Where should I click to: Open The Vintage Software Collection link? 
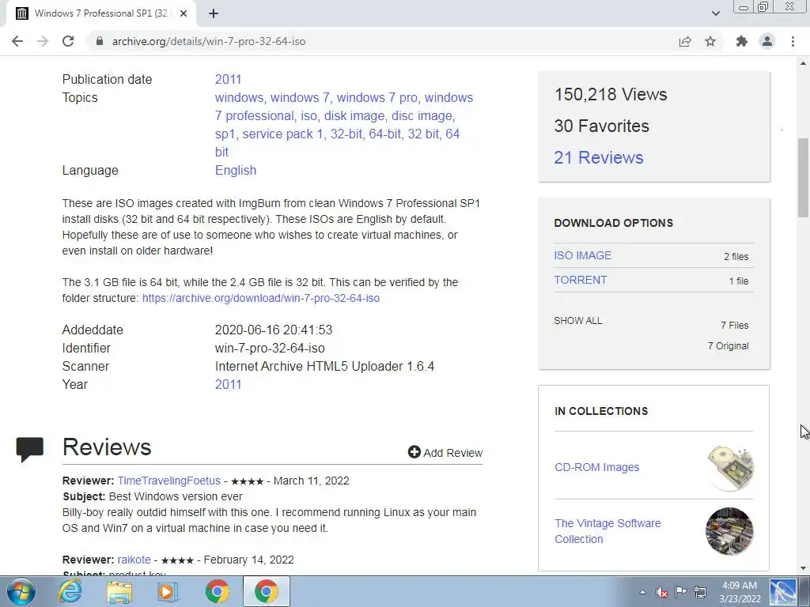pos(607,531)
